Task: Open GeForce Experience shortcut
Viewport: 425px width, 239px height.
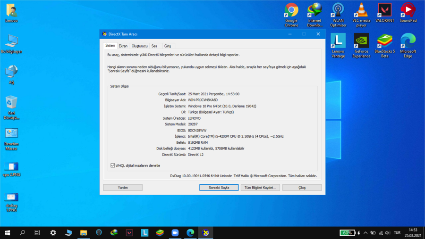Action: pos(361,42)
